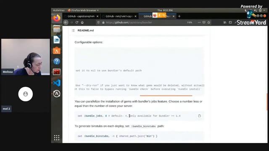Click the orange horizontal scrollbar in code block
Screen dimensions: 269x151
click(x=166, y=96)
